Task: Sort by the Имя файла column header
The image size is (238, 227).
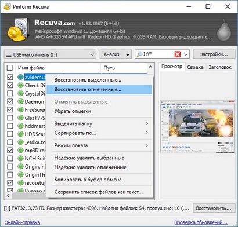Action: pos(58,68)
